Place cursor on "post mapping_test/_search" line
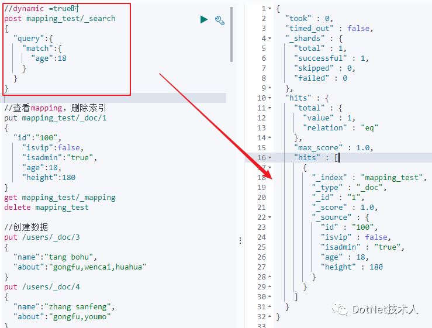Image resolution: width=432 pixels, height=328 pixels. pos(60,19)
